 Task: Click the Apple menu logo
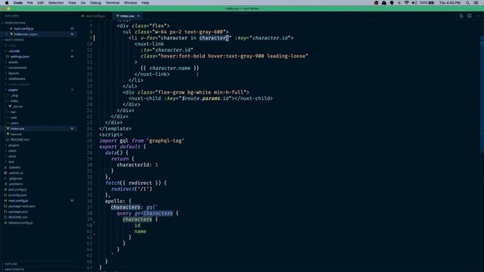[x=7, y=3]
